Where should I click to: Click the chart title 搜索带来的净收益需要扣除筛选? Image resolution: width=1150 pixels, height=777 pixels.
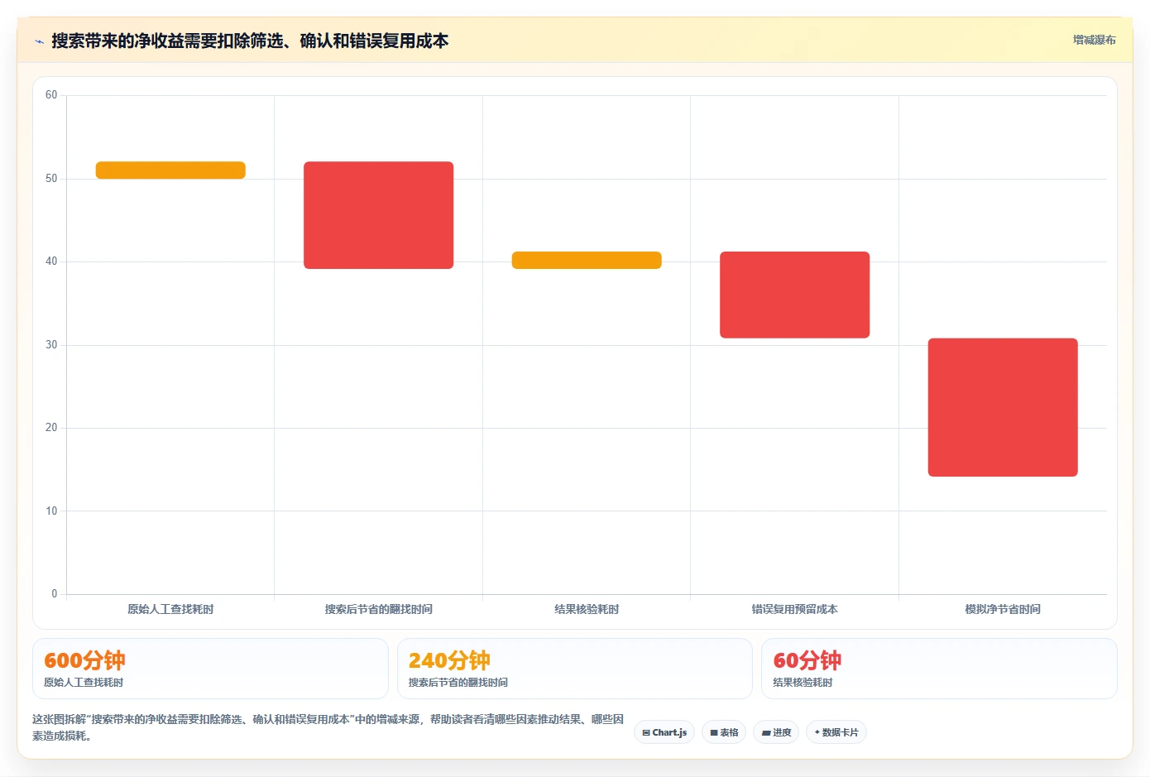click(x=250, y=41)
